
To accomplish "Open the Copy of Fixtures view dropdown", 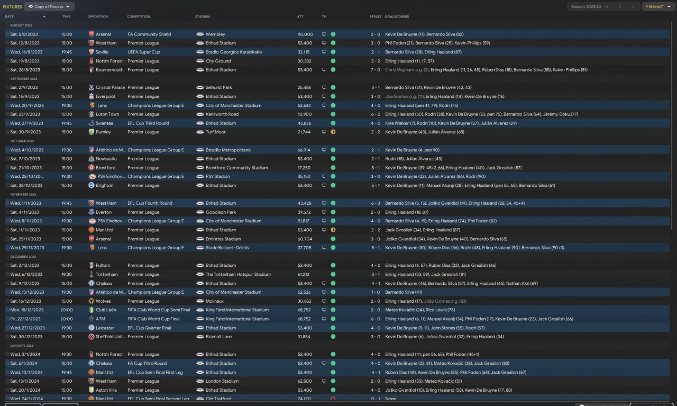I will tap(49, 7).
